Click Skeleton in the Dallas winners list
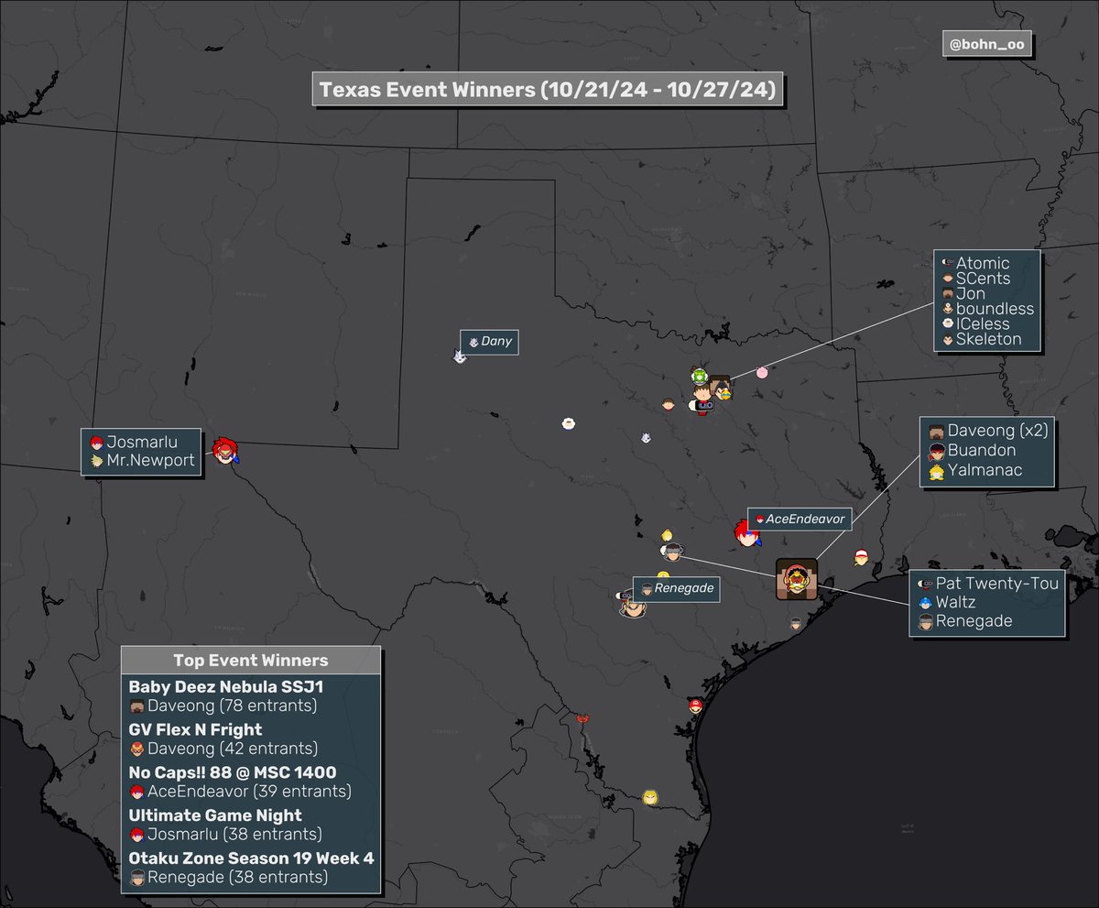Image resolution: width=1099 pixels, height=908 pixels. click(989, 339)
